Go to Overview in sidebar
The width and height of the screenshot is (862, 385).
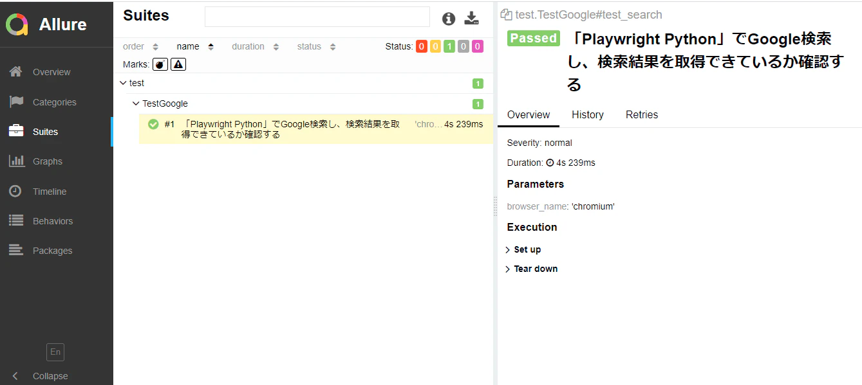pyautogui.click(x=52, y=72)
